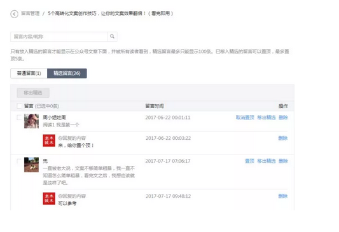This screenshot has height=232, width=339.
Task: Click timestamp 2017-07-17 09:48:12
Action: point(168,196)
